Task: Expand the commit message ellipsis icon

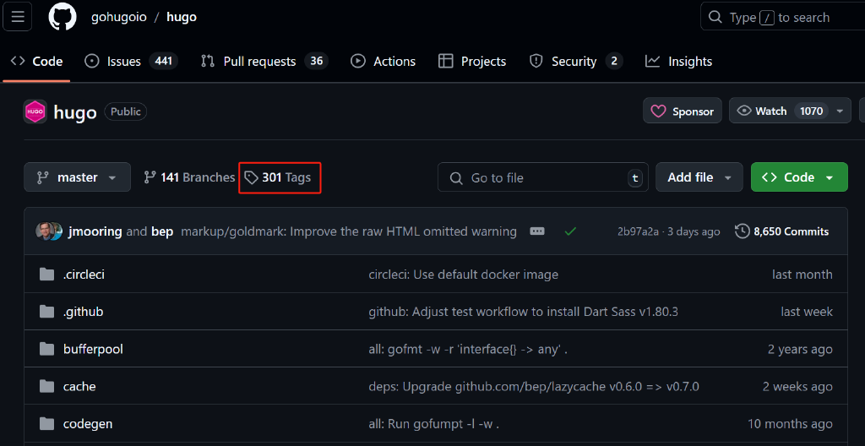Action: click(x=537, y=231)
